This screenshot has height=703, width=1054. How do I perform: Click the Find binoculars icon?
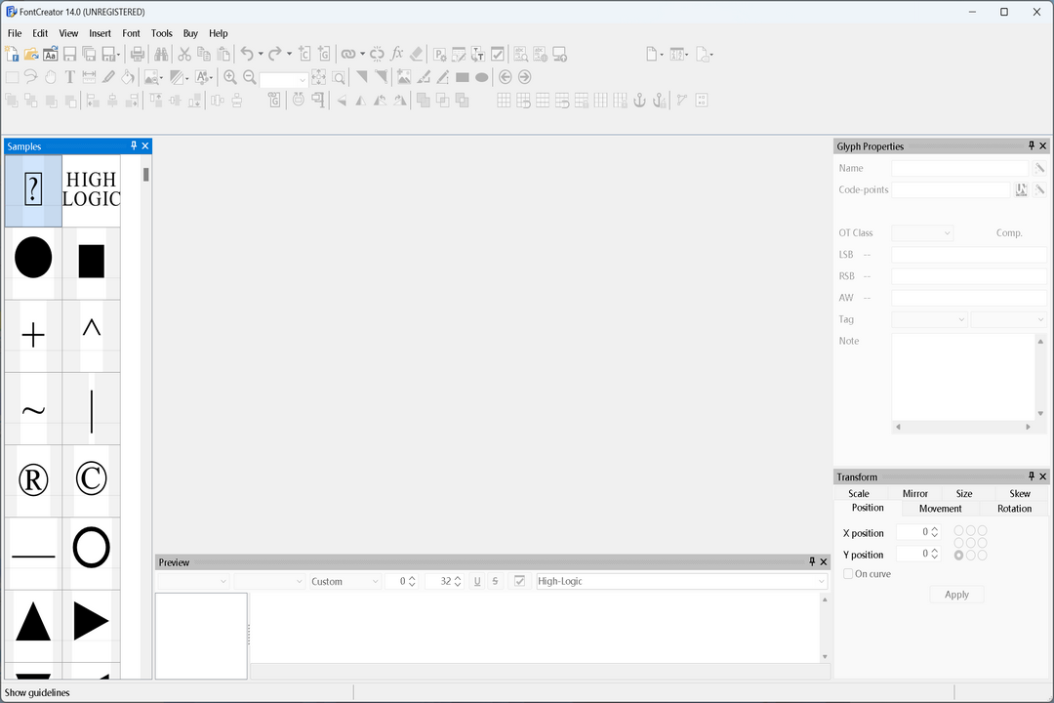(161, 55)
